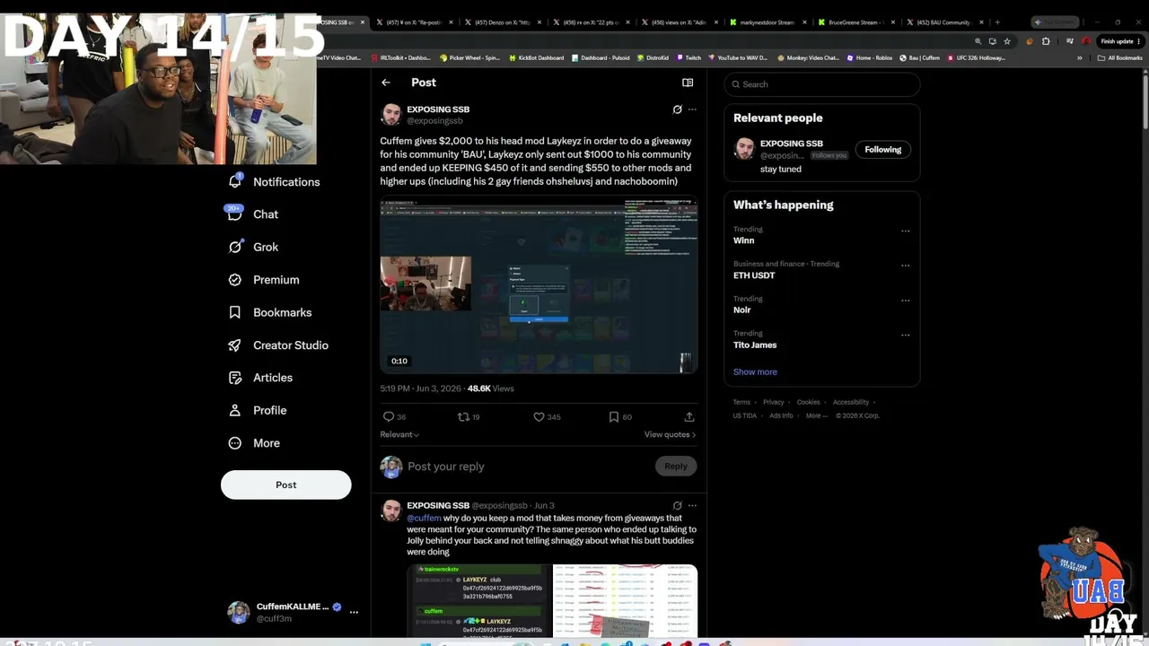This screenshot has height=646, width=1149.
Task: Share the post via the share icon
Action: pos(689,416)
